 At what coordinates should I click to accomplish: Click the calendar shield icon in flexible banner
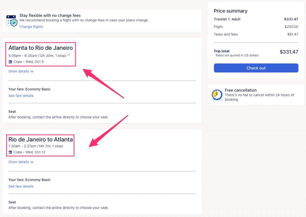(11, 21)
